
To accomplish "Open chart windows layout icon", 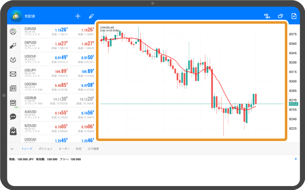I will [280, 16].
